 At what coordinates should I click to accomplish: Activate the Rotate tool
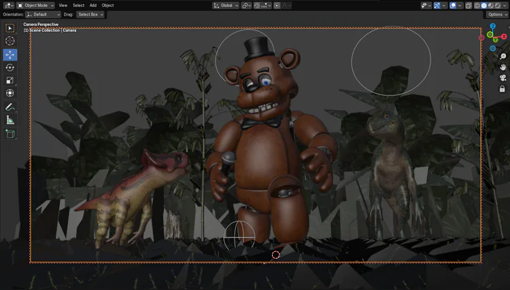tap(10, 67)
